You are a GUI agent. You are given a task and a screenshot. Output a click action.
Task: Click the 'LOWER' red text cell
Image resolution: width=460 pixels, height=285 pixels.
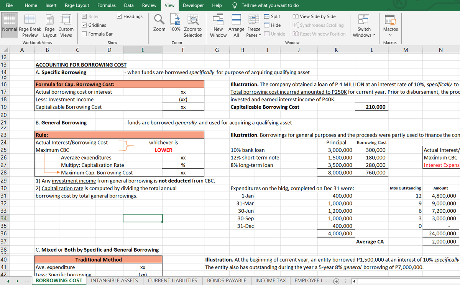(x=164, y=150)
